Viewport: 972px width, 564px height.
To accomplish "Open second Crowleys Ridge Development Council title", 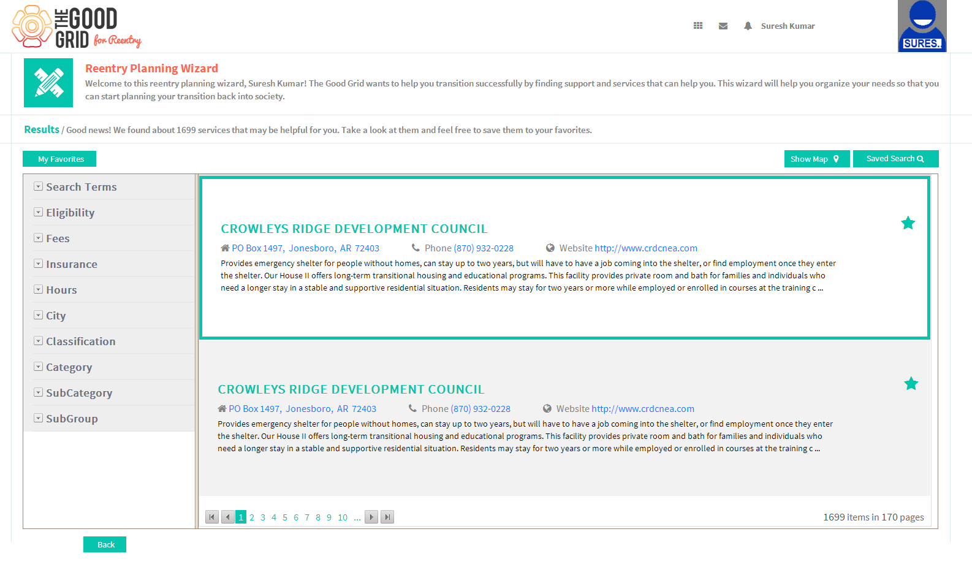I will (351, 389).
